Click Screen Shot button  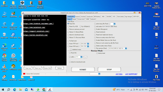tap(47, 68)
